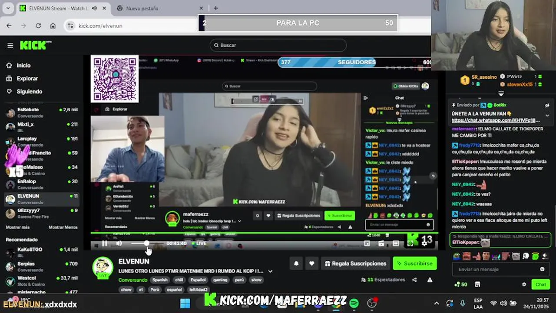Select the Spanish tag
556x313 pixels.
[x=160, y=280]
